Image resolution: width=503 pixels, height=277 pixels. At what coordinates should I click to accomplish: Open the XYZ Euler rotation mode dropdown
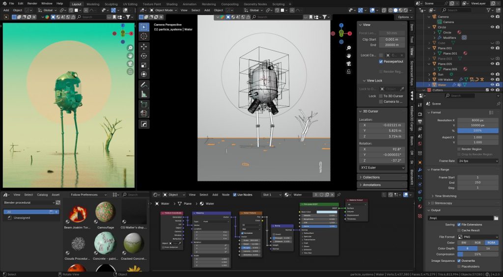382,167
